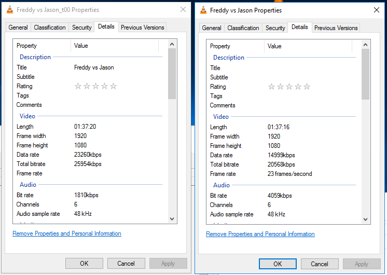Click Frame rate value 23 frames/second

point(290,174)
